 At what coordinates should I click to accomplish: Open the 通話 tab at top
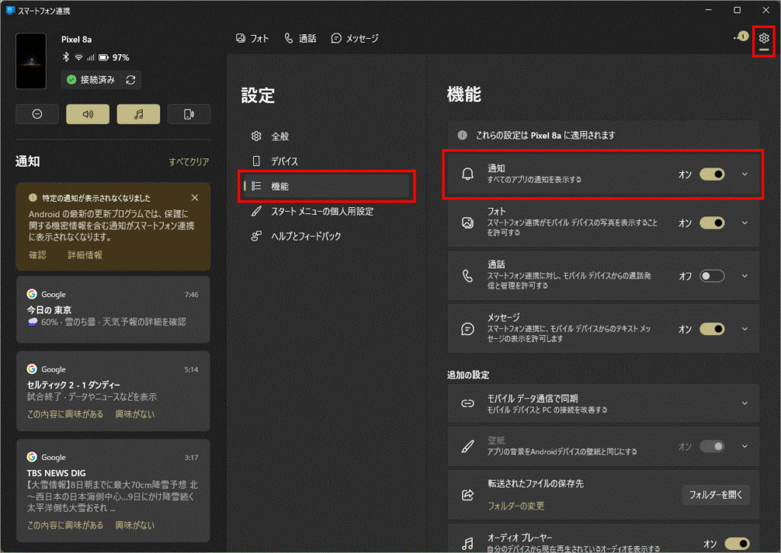[300, 38]
